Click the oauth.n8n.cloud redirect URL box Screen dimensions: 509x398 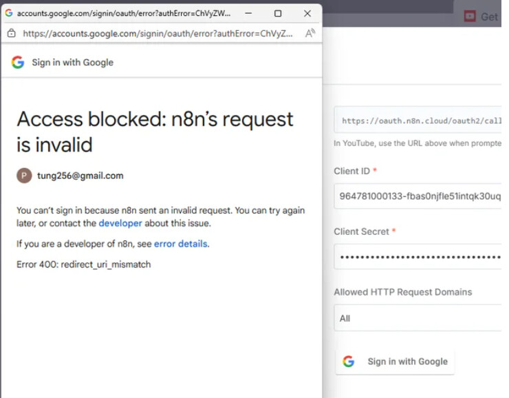coord(420,121)
